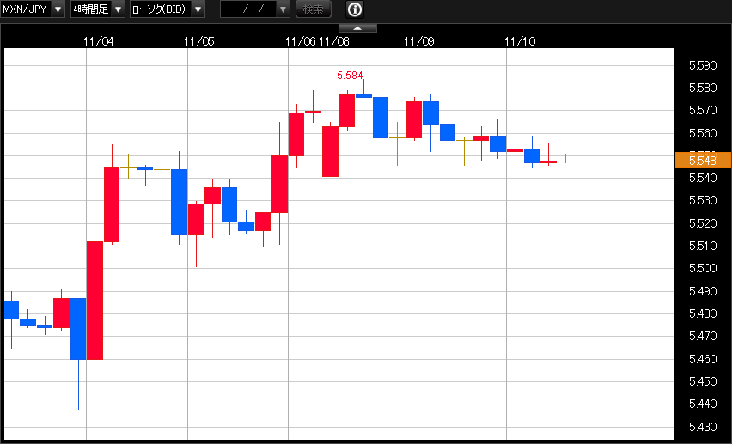The height and width of the screenshot is (444, 732).
Task: Click the 11/05 date label
Action: click(x=198, y=41)
